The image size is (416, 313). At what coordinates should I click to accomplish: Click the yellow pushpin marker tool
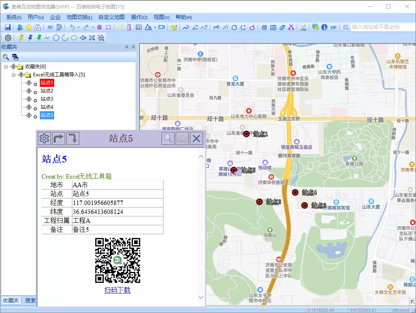coord(21,38)
